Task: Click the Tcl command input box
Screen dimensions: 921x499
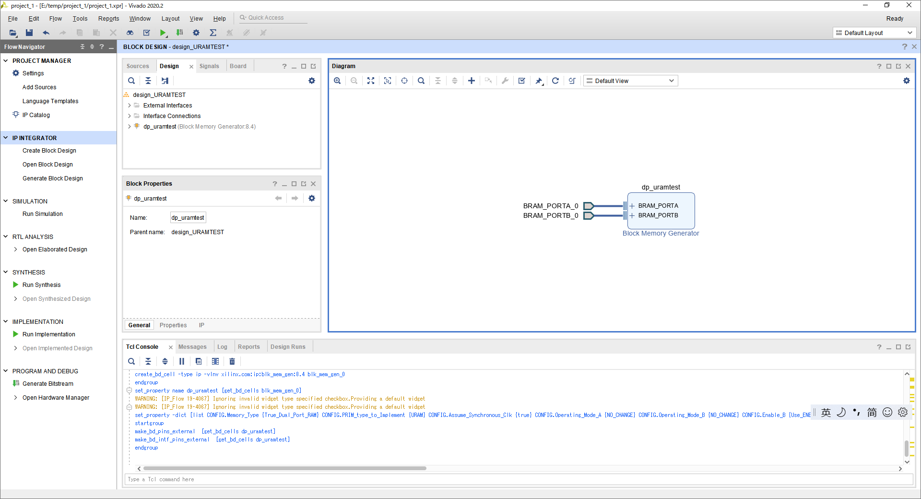Action: (x=519, y=479)
